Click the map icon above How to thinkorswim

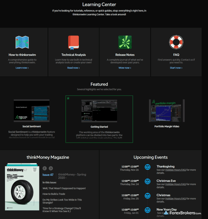(x=22, y=42)
